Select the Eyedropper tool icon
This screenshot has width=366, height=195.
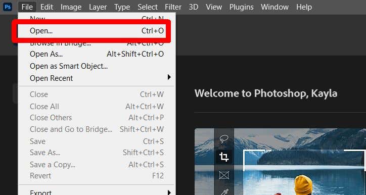tap(224, 192)
